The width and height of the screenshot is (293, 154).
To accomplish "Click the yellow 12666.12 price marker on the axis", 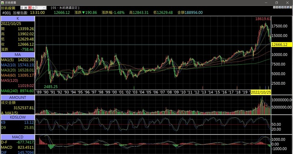I will [282, 45].
